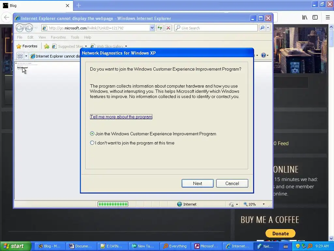Switch to the E:\WIN taskbar window
Screen dimensions: 334x251
pyautogui.click(x=113, y=246)
